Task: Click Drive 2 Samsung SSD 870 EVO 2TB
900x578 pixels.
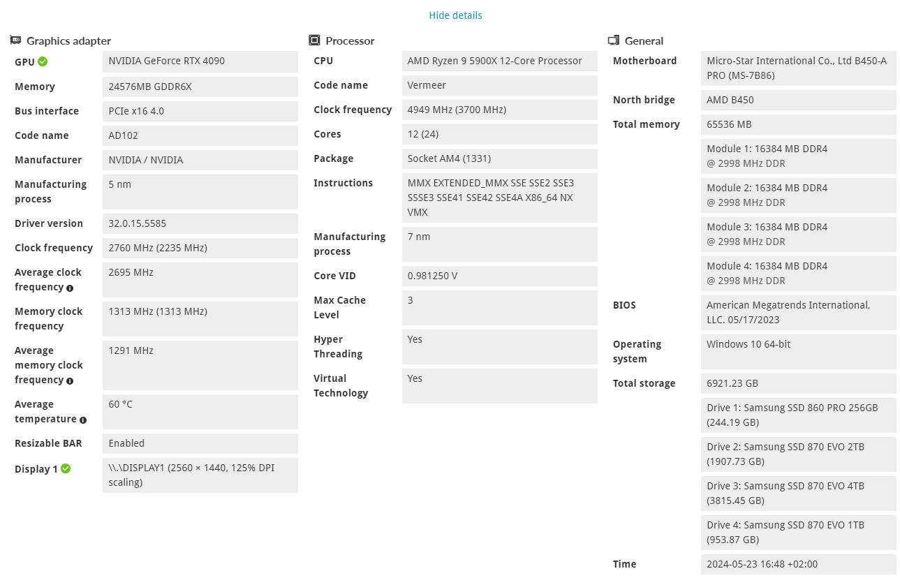Action: click(x=799, y=454)
